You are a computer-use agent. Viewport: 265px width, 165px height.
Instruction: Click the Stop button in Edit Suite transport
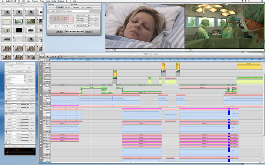67,32
